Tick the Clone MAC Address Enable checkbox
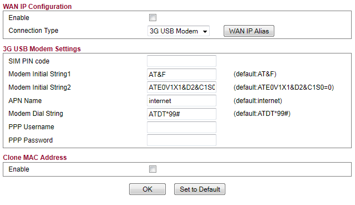The image size is (355, 205). [x=152, y=169]
